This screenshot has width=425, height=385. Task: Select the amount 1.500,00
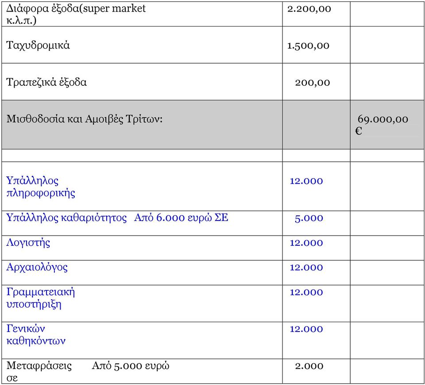[x=308, y=46]
